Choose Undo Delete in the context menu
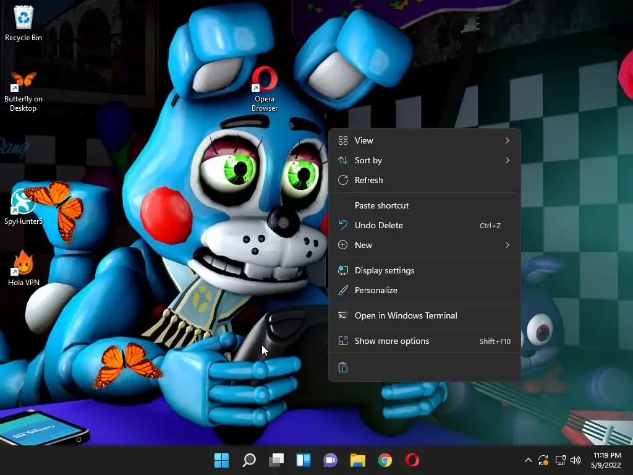This screenshot has height=475, width=633. (x=425, y=225)
